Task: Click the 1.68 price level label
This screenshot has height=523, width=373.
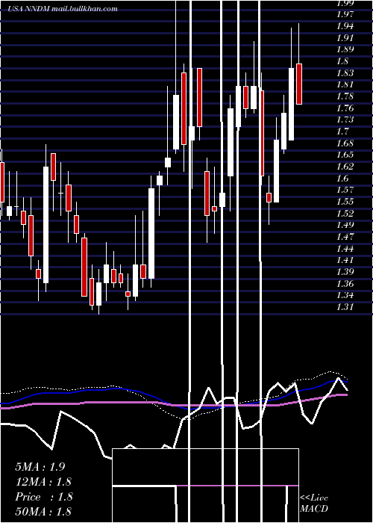Action: (345, 143)
